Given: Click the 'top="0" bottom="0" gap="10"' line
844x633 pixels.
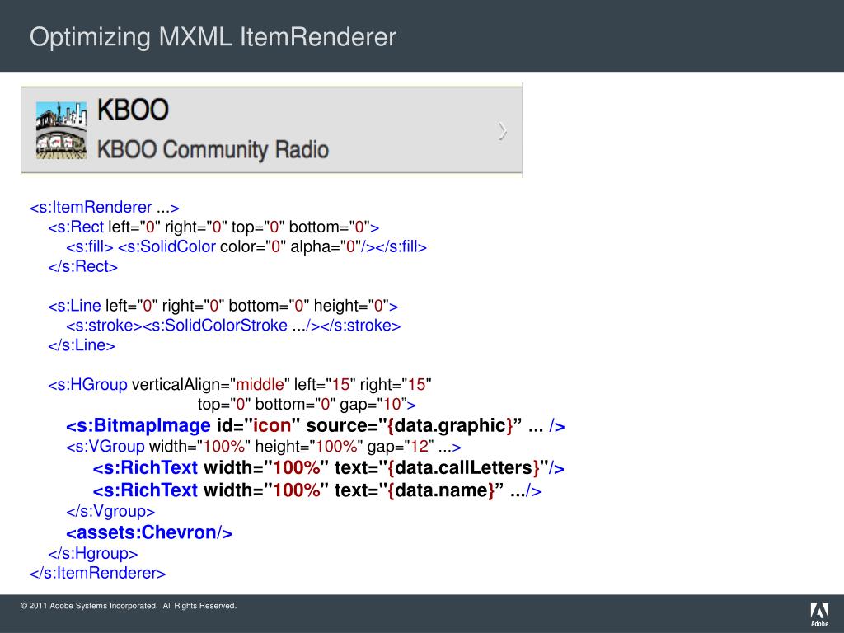Looking at the screenshot, I should 307,404.
